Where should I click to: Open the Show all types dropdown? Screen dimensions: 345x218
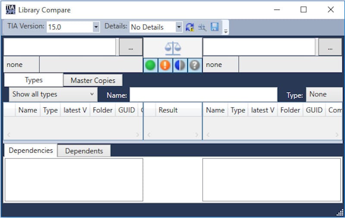click(53, 94)
